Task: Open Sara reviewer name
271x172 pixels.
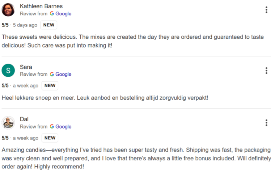Action: click(26, 67)
